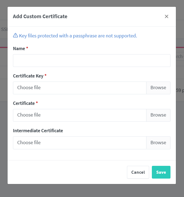Image resolution: width=184 pixels, height=197 pixels.
Task: Cancel adding the custom certificate
Action: [138, 172]
